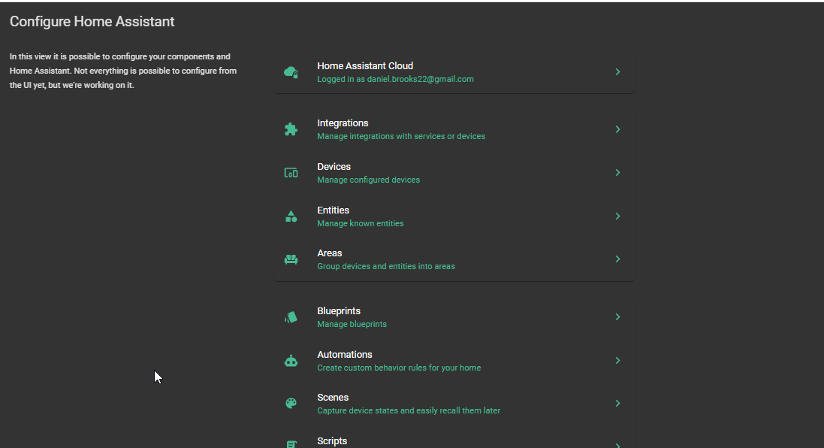Click 'Manage configured devices' description

(368, 180)
